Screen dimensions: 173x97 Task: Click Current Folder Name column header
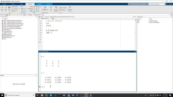6,19
